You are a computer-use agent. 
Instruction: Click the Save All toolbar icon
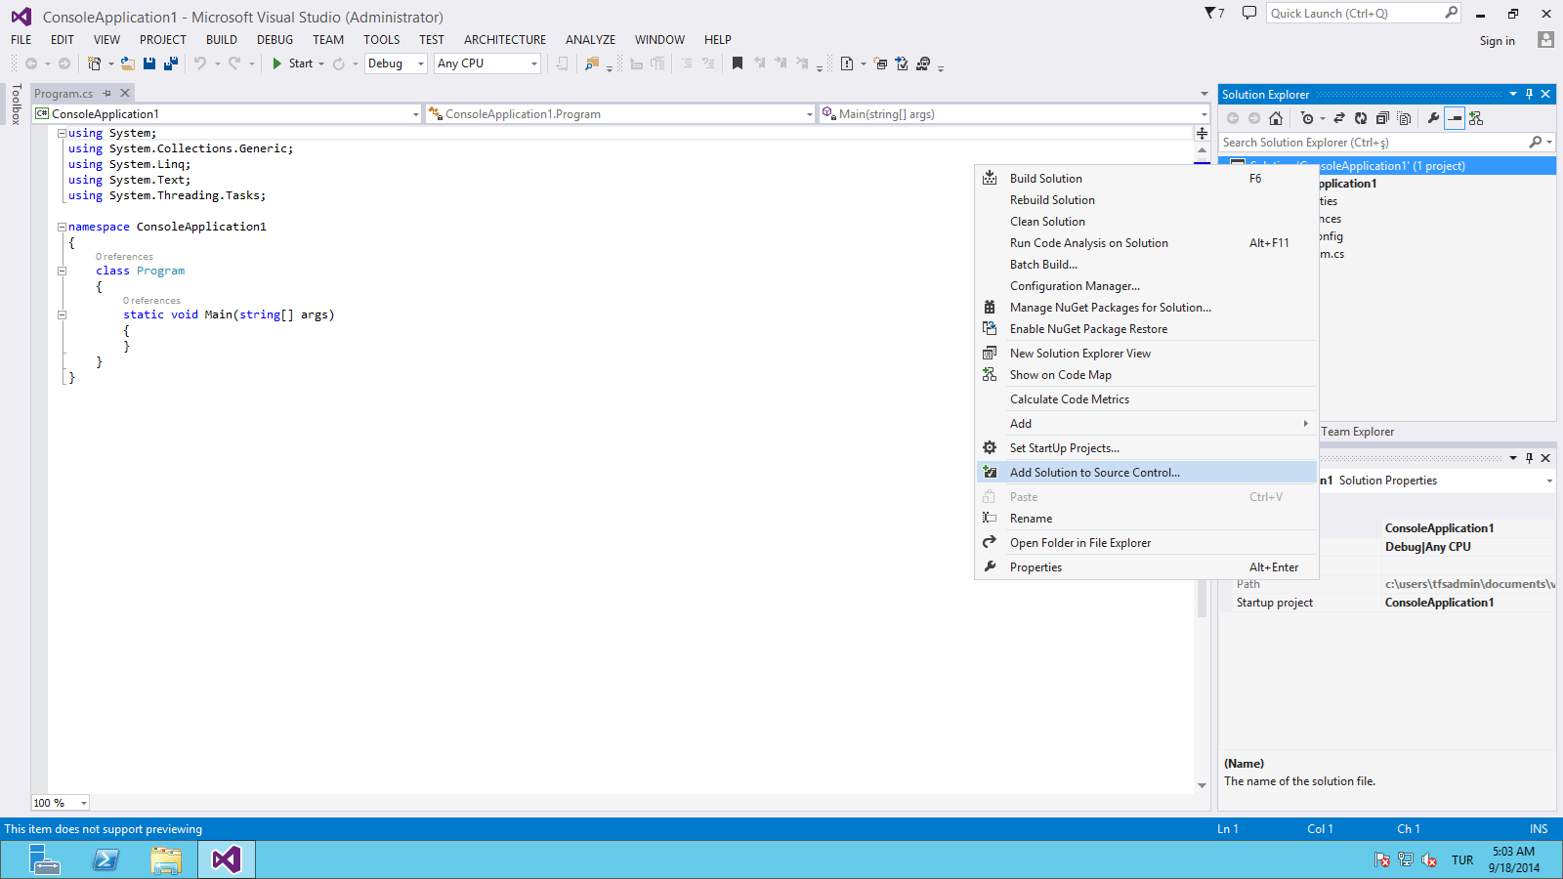point(171,63)
